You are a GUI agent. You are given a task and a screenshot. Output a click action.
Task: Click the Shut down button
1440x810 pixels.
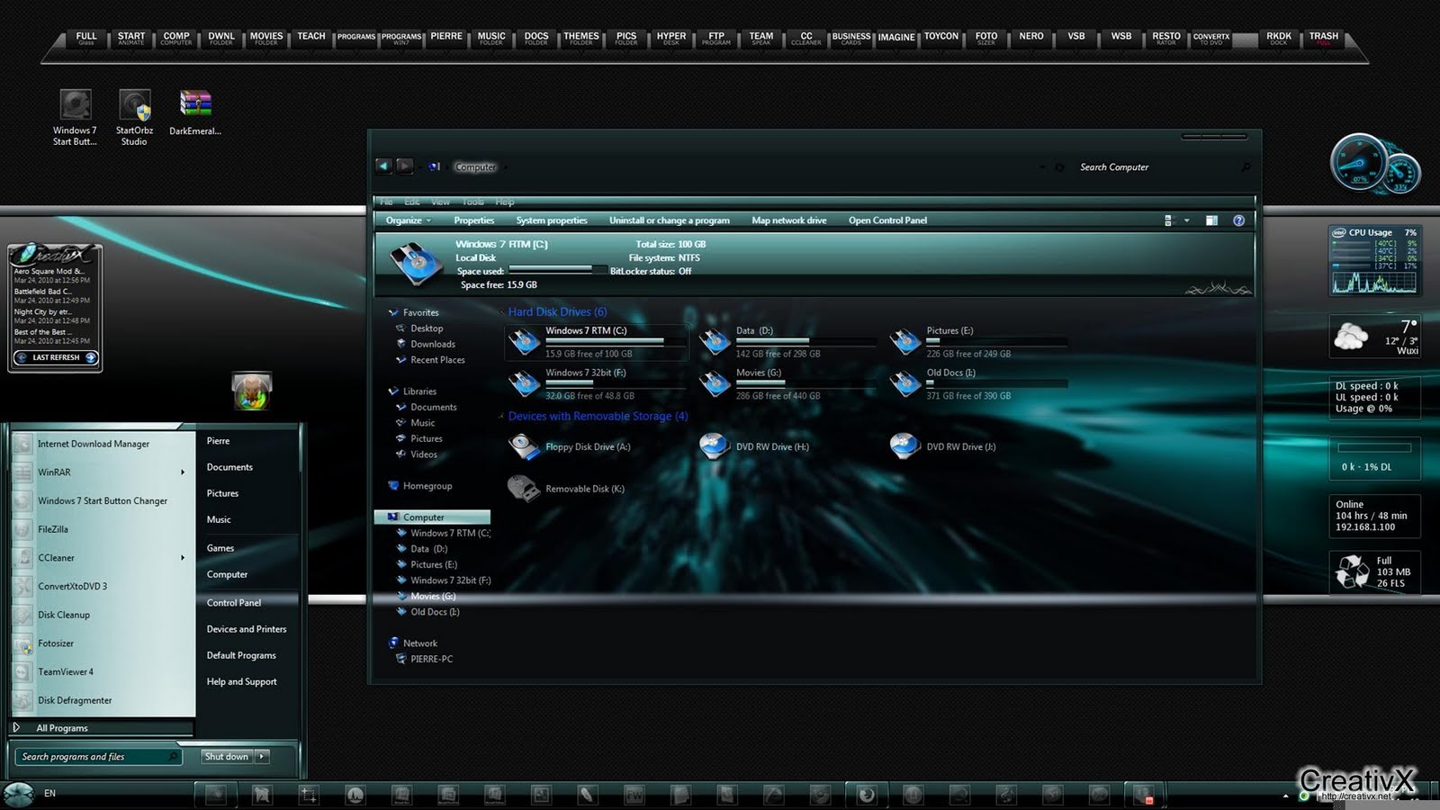click(x=227, y=757)
